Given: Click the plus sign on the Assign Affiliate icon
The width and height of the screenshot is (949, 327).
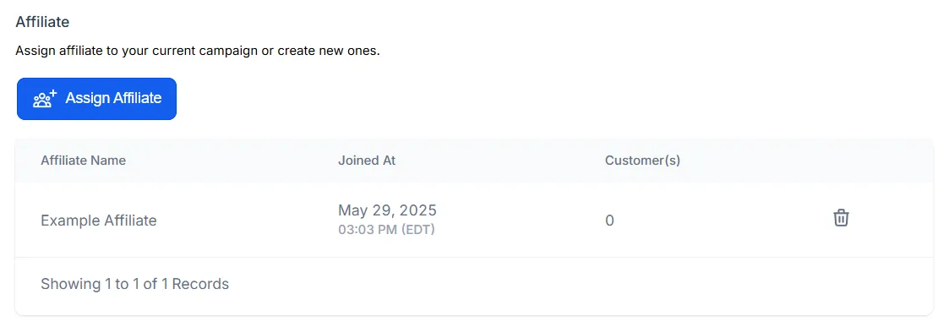Looking at the screenshot, I should [53, 93].
